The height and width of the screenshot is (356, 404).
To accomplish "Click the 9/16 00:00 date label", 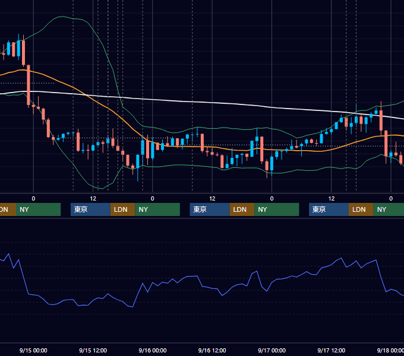I will click(x=153, y=350).
